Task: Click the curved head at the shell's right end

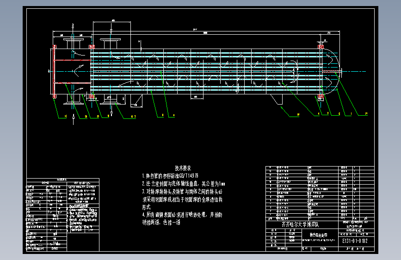Action: pos(332,71)
